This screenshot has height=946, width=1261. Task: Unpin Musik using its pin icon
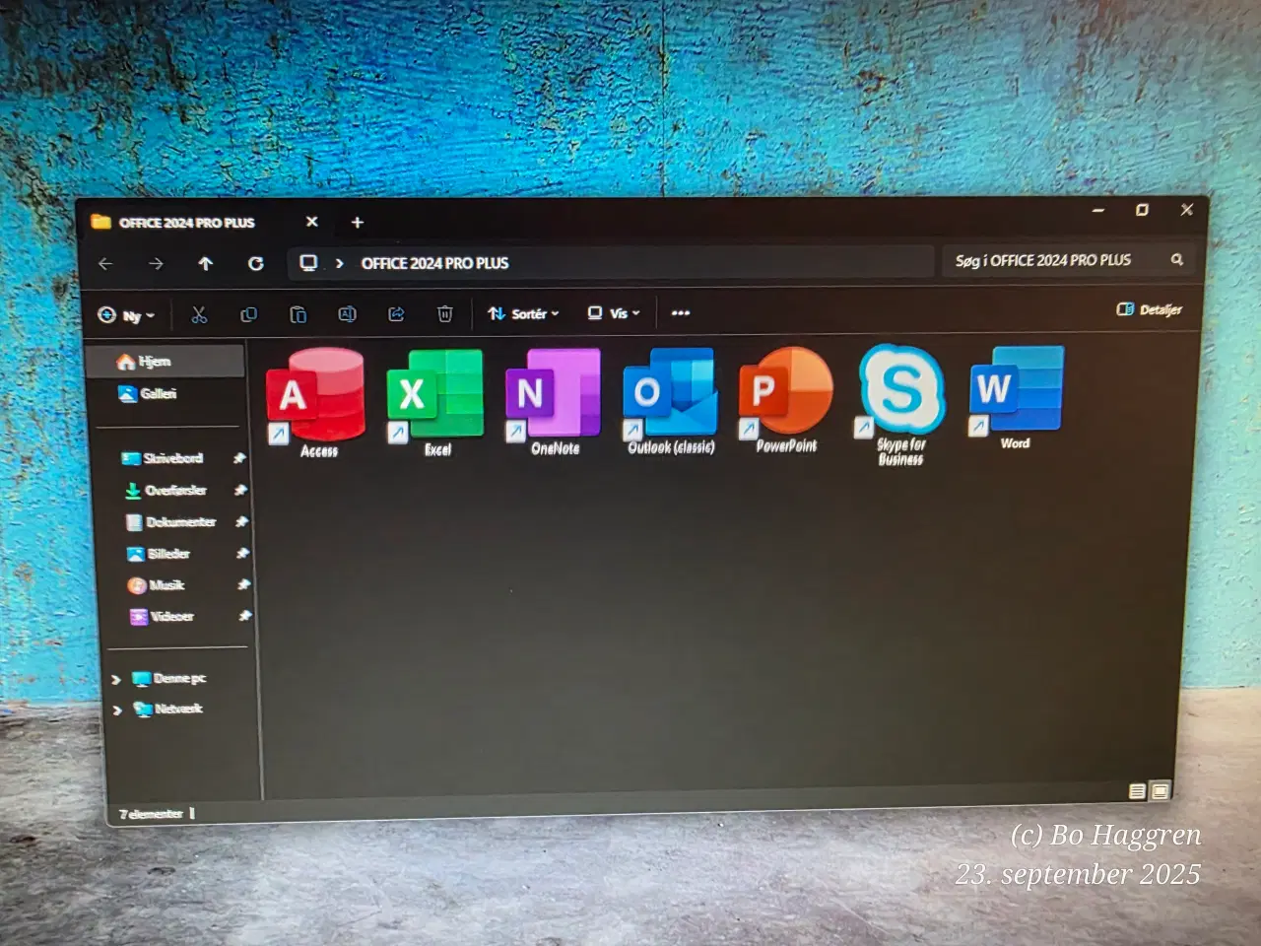pyautogui.click(x=243, y=585)
